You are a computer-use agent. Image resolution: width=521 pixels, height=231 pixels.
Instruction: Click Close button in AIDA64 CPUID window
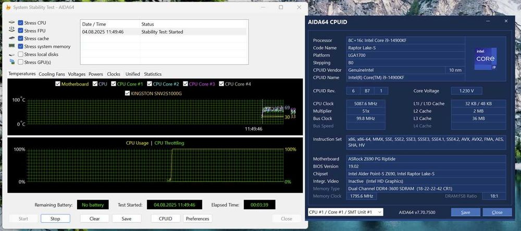pos(497,212)
